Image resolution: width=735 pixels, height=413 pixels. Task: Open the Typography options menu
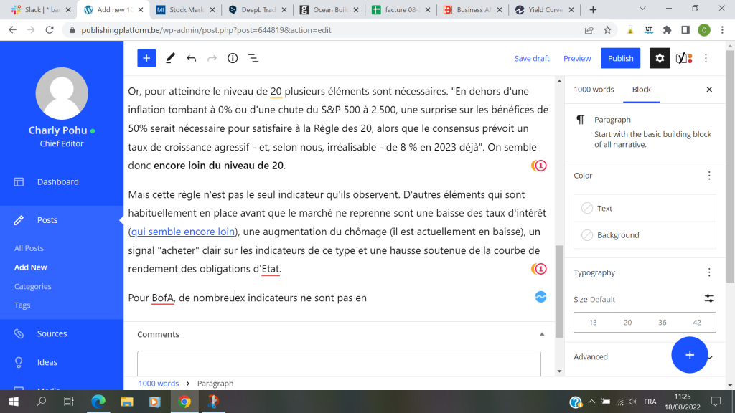(x=709, y=272)
